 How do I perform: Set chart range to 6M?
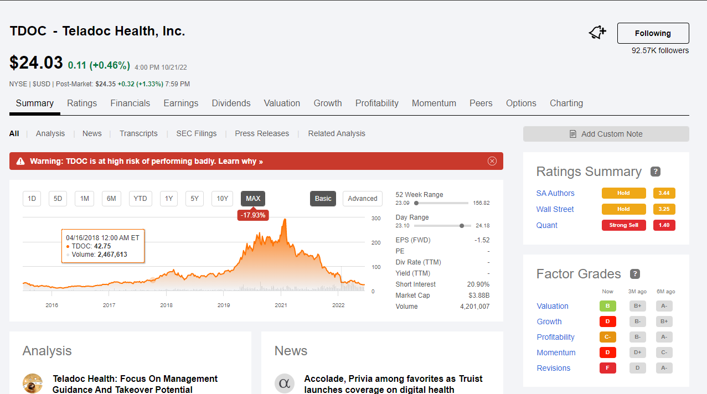[x=111, y=199]
